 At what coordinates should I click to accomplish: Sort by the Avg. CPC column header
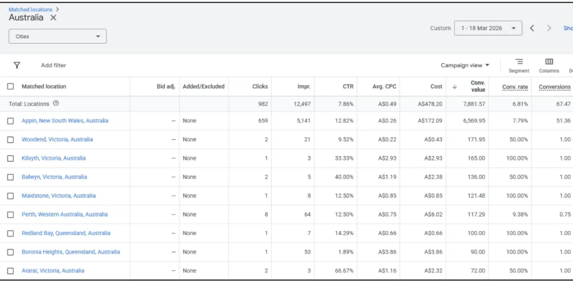[384, 87]
